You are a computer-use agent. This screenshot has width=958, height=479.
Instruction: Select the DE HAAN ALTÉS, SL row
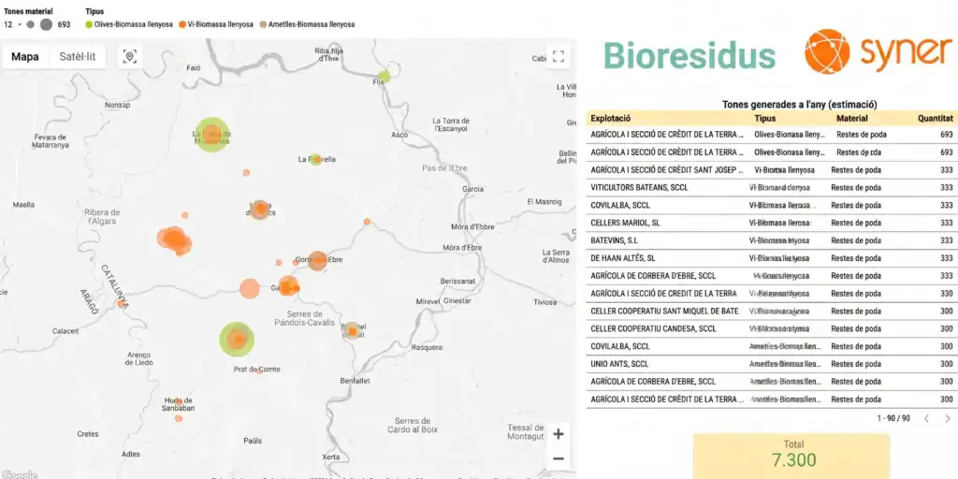point(772,258)
